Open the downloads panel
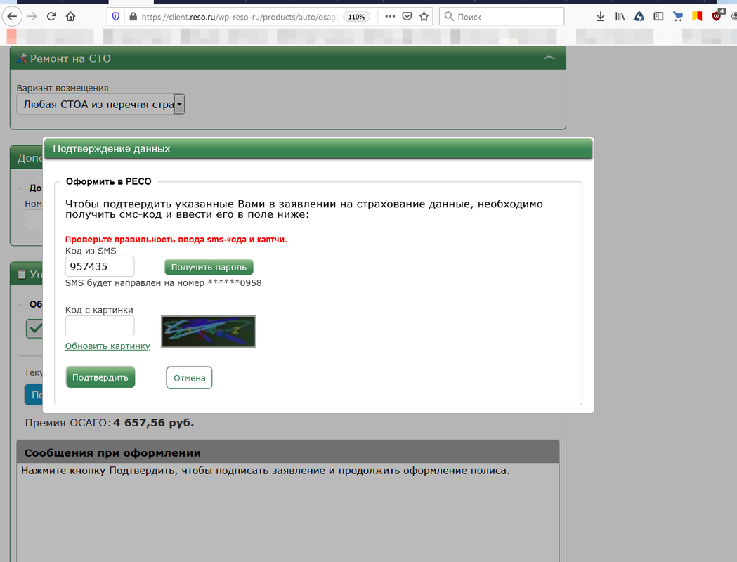This screenshot has width=737, height=562. point(600,17)
